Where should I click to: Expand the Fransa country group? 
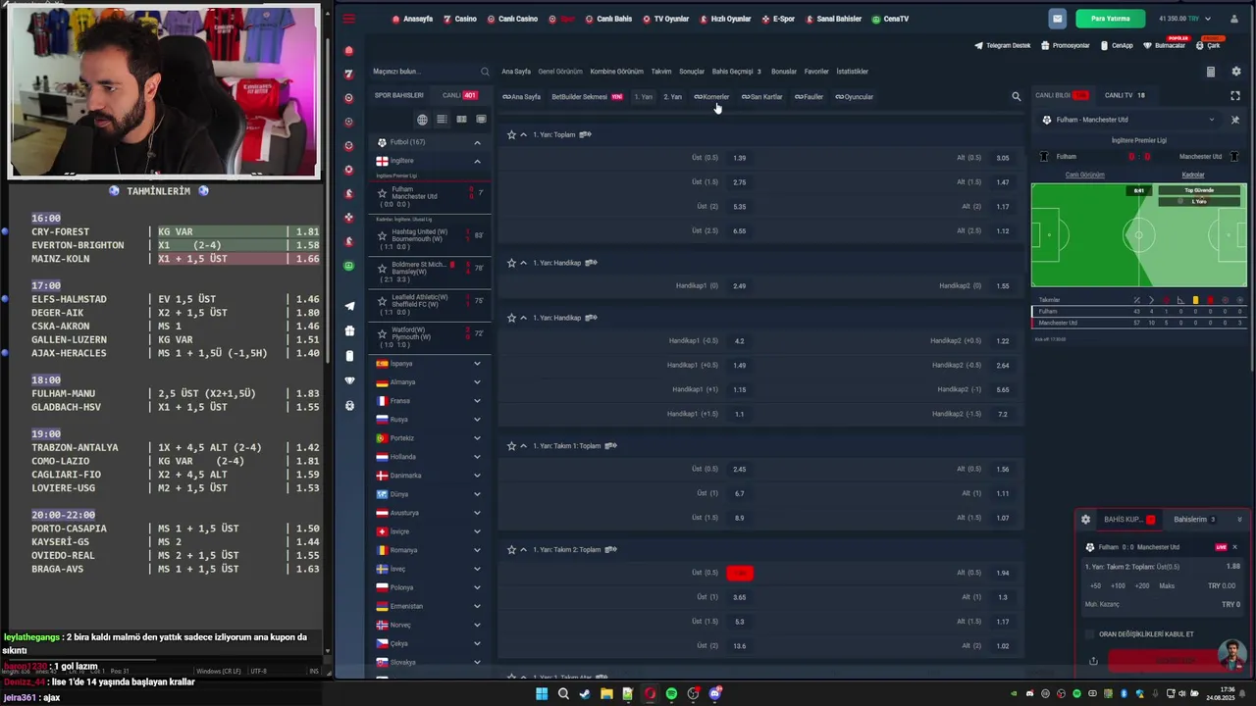coord(477,401)
